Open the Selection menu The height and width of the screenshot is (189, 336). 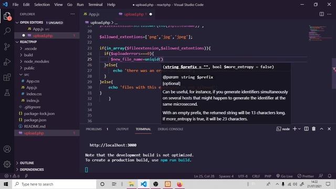[42, 5]
